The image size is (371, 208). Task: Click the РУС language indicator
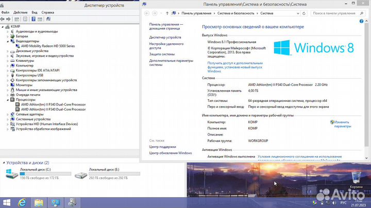pyautogui.click(x=343, y=203)
